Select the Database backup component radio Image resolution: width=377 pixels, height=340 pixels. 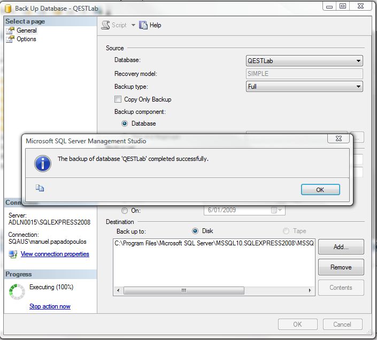click(x=125, y=123)
